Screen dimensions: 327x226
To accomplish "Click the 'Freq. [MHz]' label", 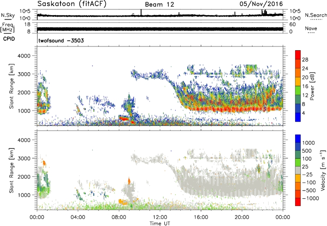I will 8,27.
